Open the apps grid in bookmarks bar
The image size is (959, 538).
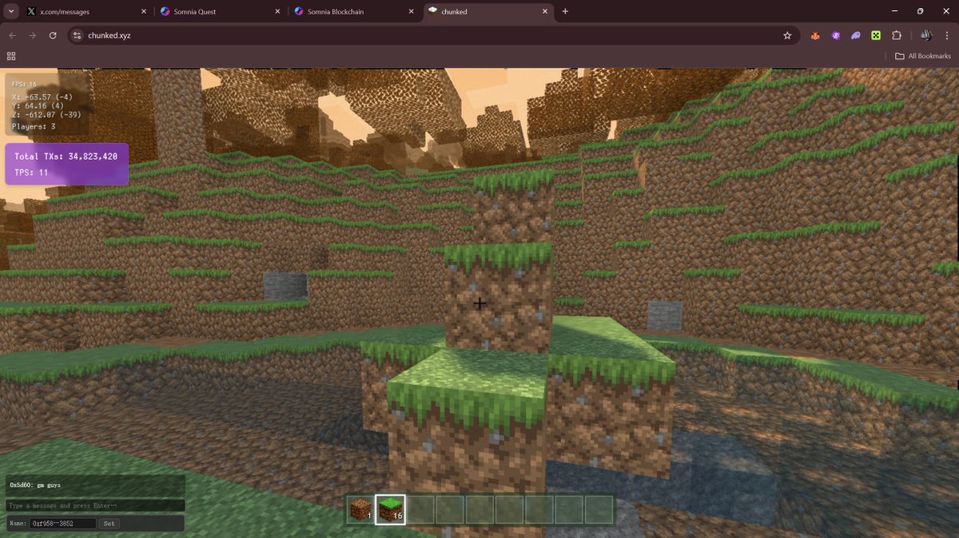[x=11, y=56]
